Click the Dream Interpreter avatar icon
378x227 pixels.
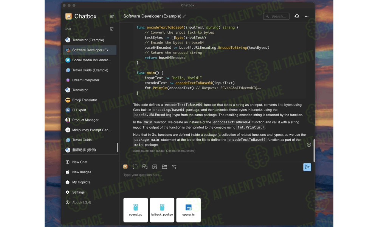point(68,80)
